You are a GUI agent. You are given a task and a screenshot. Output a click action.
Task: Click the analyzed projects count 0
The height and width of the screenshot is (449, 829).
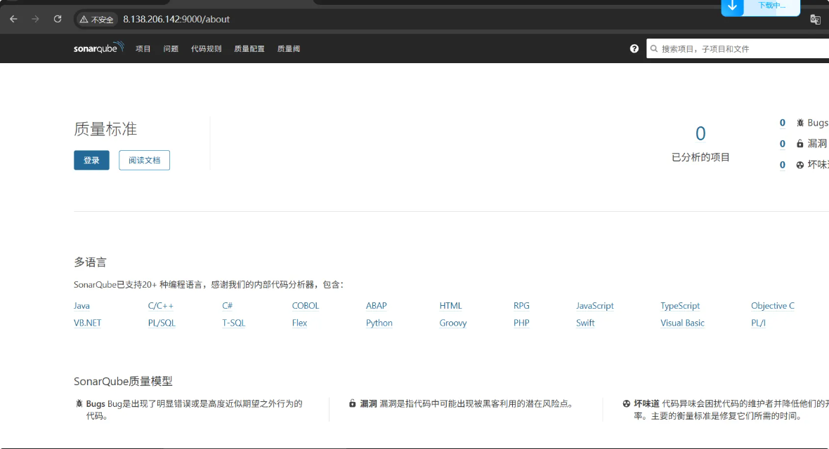pos(700,133)
